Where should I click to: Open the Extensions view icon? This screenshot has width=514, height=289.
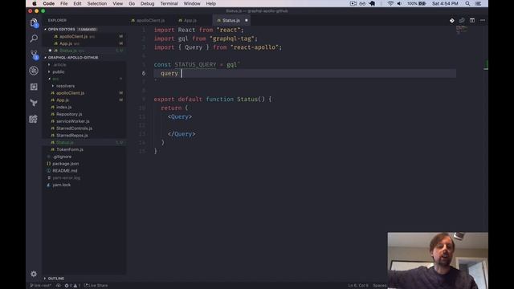(x=34, y=87)
